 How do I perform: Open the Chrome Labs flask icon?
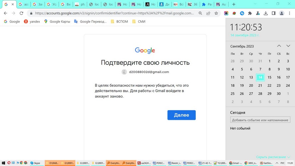(x=258, y=13)
